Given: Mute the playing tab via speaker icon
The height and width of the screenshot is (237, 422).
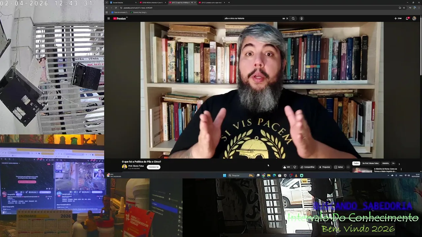Looking at the screenshot, I should [192, 2].
